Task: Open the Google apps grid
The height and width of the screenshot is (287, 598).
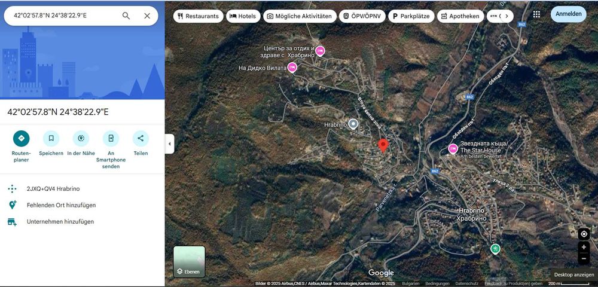Action: pos(536,14)
